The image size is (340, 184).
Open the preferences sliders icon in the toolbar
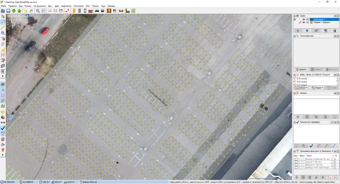[43, 11]
